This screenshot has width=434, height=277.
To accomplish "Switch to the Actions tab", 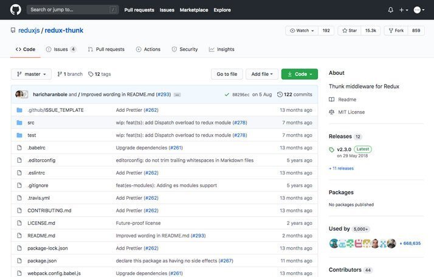I will pyautogui.click(x=148, y=49).
